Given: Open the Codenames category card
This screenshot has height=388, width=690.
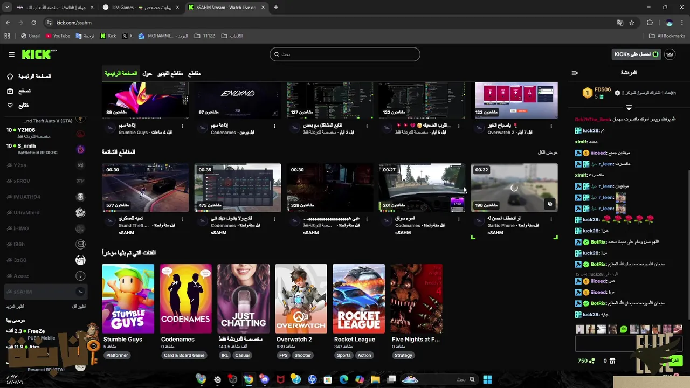Looking at the screenshot, I should pyautogui.click(x=185, y=299).
